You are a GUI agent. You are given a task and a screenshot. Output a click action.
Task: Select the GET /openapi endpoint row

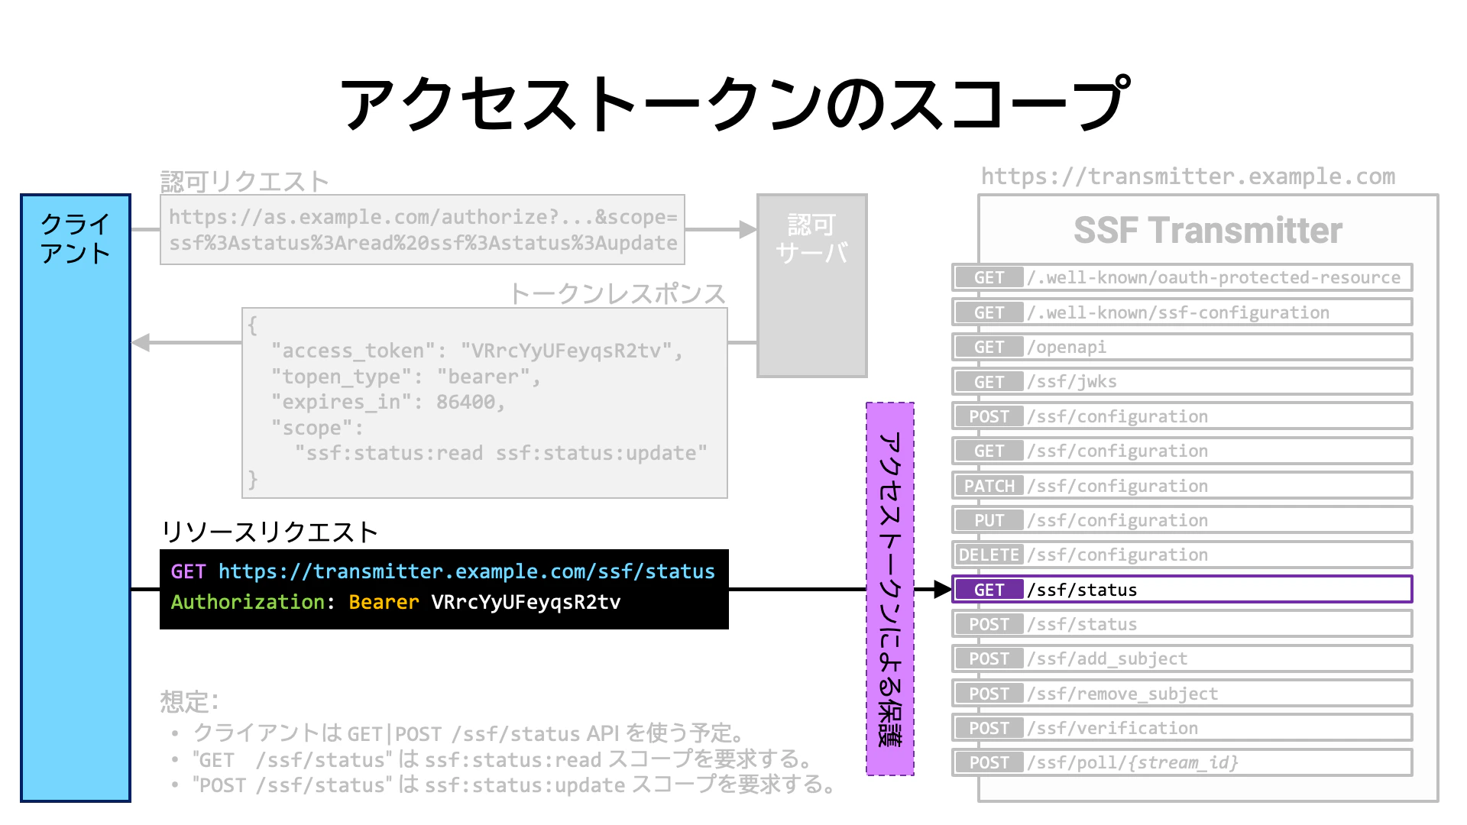pyautogui.click(x=1181, y=347)
